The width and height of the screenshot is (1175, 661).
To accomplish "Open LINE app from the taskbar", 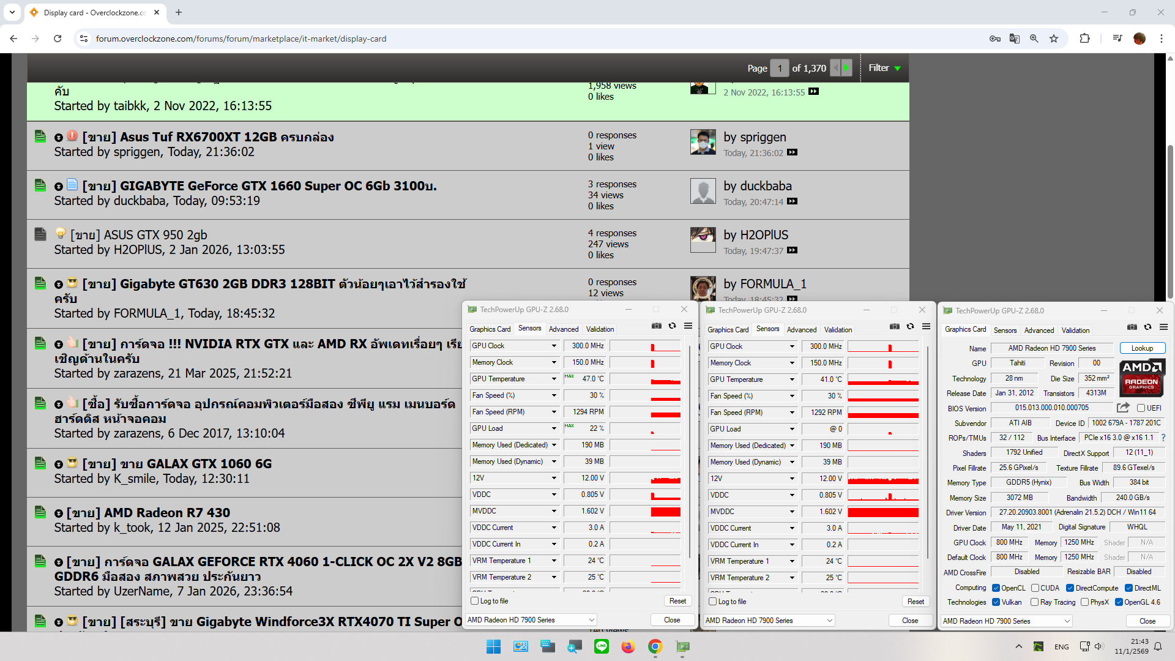I will tap(601, 646).
